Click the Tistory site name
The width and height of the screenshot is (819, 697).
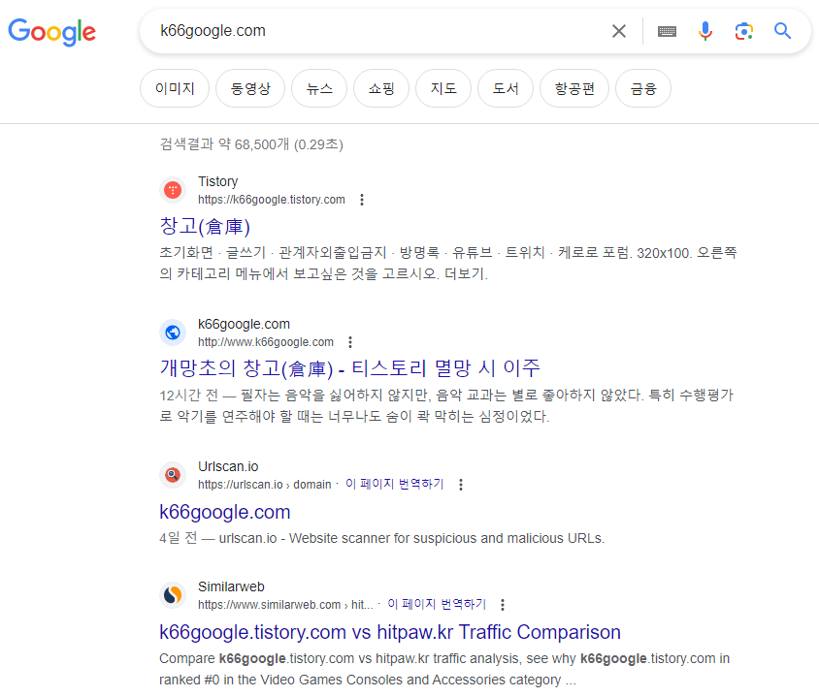coord(217,181)
